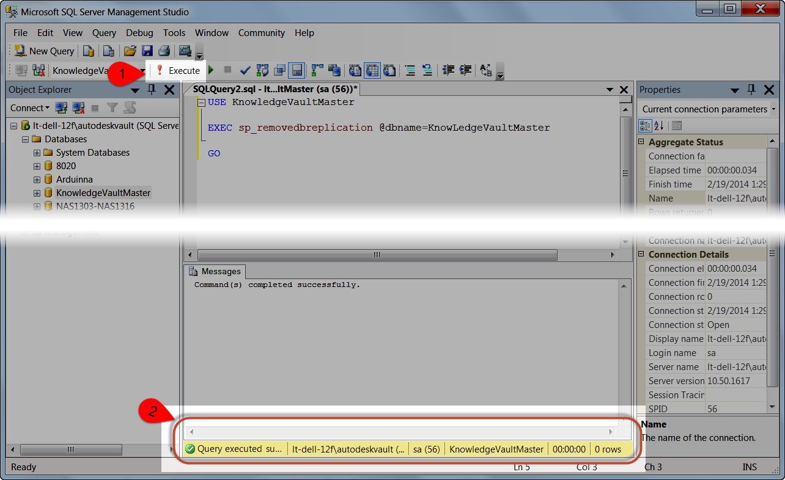
Task: Switch to Results to Grid
Action: (372, 71)
